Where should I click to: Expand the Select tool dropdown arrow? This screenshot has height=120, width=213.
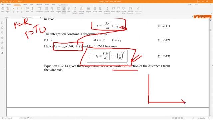pyautogui.click(x=7, y=13)
